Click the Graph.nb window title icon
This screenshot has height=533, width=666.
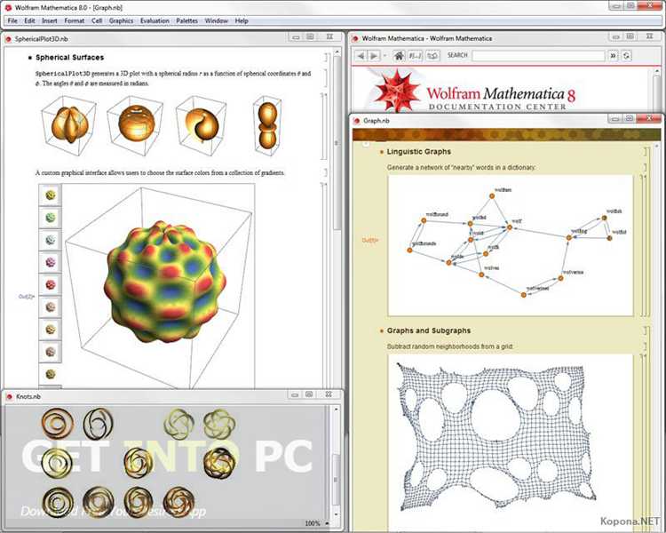click(356, 121)
